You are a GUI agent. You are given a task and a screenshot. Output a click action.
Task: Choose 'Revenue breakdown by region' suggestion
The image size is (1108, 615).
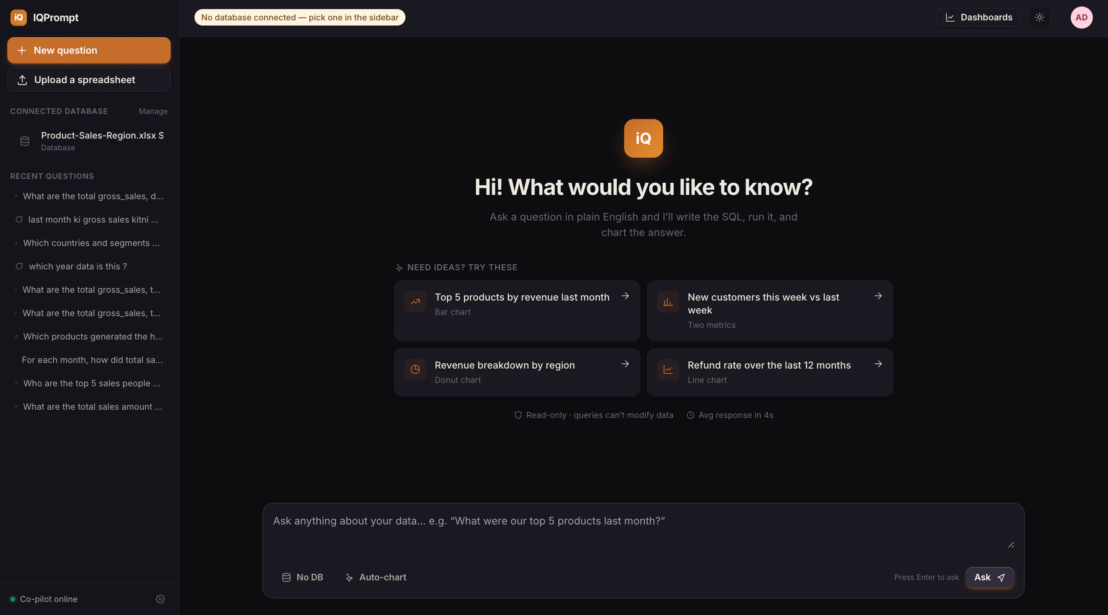517,372
